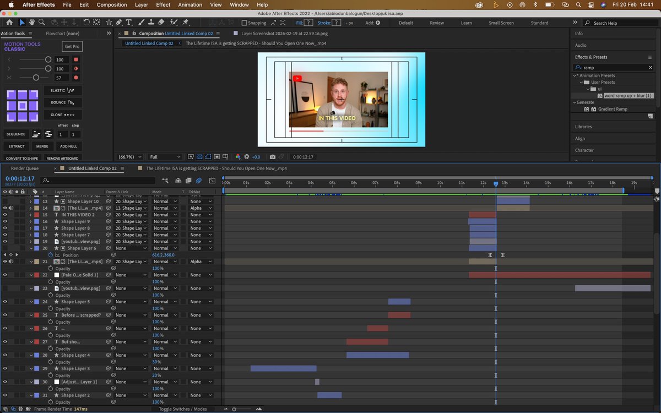The image size is (661, 413).
Task: Switch to the Flowchart (none) tab
Action: (63, 34)
